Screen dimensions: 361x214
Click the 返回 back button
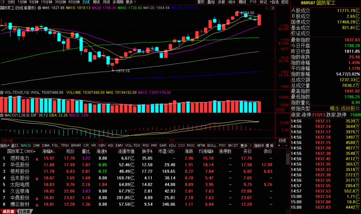[x=285, y=2]
